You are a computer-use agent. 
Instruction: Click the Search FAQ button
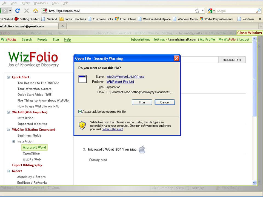(232, 60)
